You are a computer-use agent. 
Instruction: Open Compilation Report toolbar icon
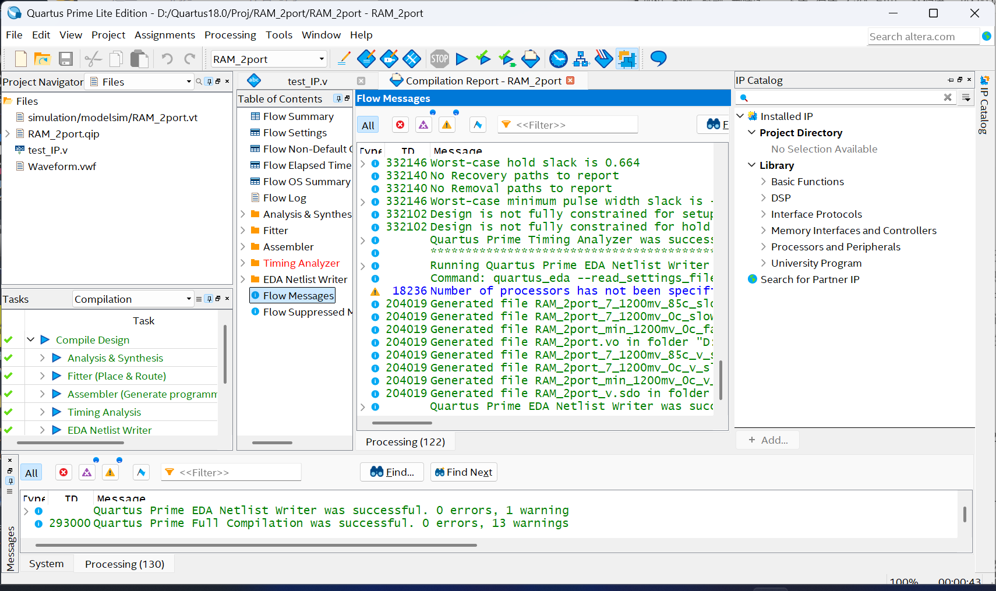531,59
